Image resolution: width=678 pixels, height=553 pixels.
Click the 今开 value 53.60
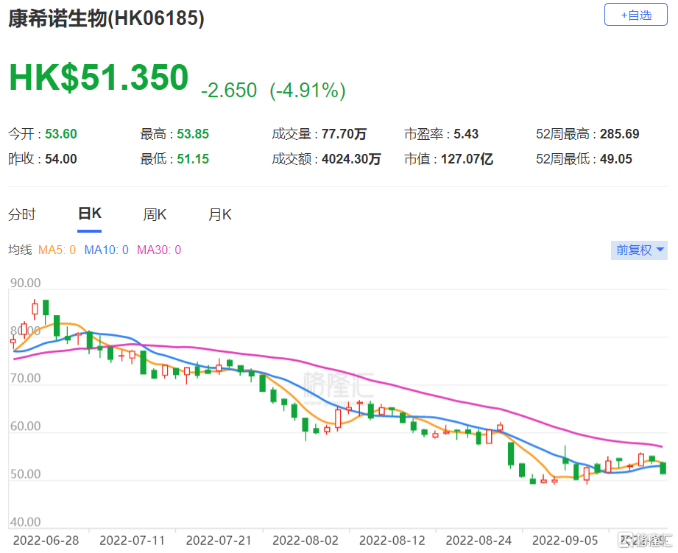[61, 134]
